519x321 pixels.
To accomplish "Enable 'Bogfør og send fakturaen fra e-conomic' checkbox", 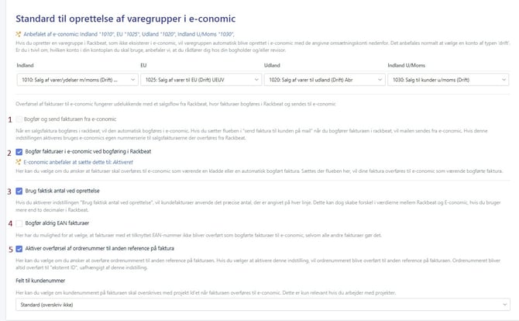I will 19,119.
